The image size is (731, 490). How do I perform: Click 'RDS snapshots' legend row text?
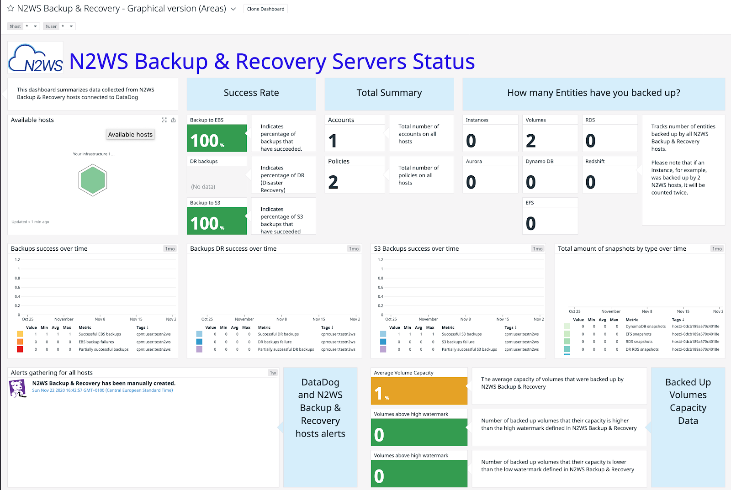pyautogui.click(x=639, y=342)
